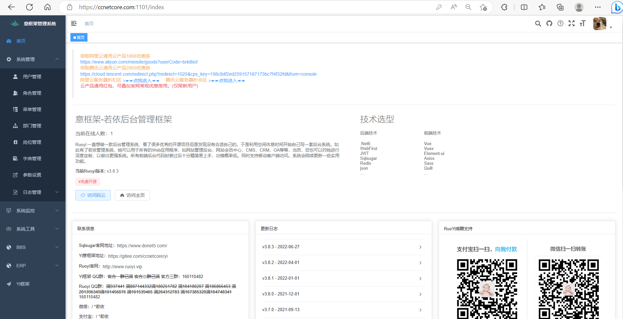Open the header search icon
623x319 pixels.
(538, 24)
